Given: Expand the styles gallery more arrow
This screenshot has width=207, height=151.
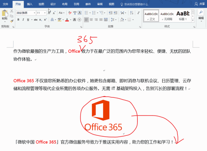Looking at the screenshot, I should tap(193, 20).
